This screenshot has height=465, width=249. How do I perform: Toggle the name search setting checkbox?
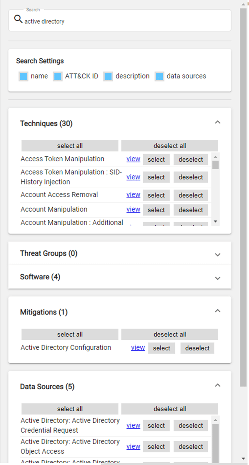(24, 76)
